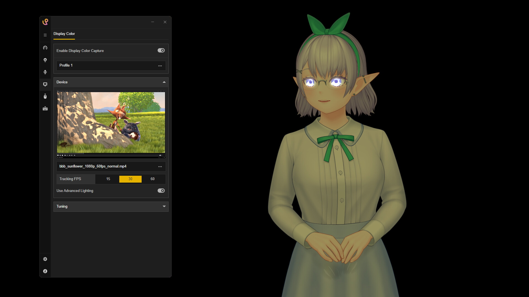Image resolution: width=529 pixels, height=297 pixels.
Task: Collapse the Device section
Action: pos(164,82)
